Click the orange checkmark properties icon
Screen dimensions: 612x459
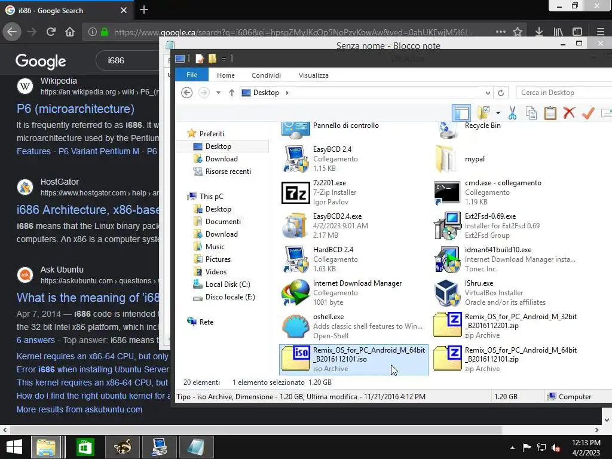(x=588, y=113)
